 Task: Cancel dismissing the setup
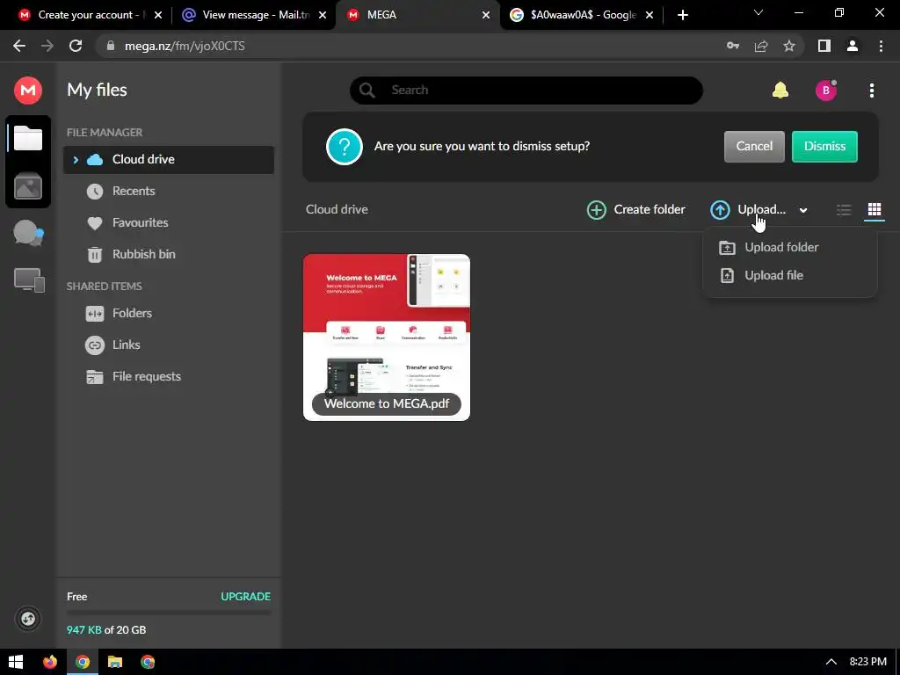point(754,147)
